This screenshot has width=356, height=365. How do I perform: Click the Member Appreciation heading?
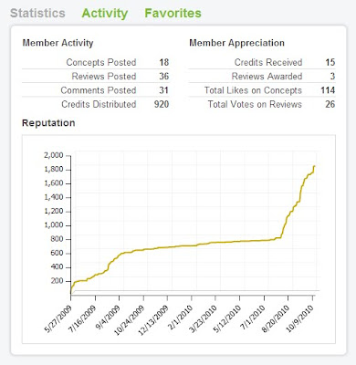[x=236, y=43]
